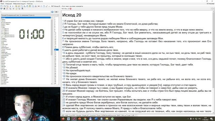
Task: Select От Матфея in the book list
Action: pyautogui.click(x=5, y=77)
